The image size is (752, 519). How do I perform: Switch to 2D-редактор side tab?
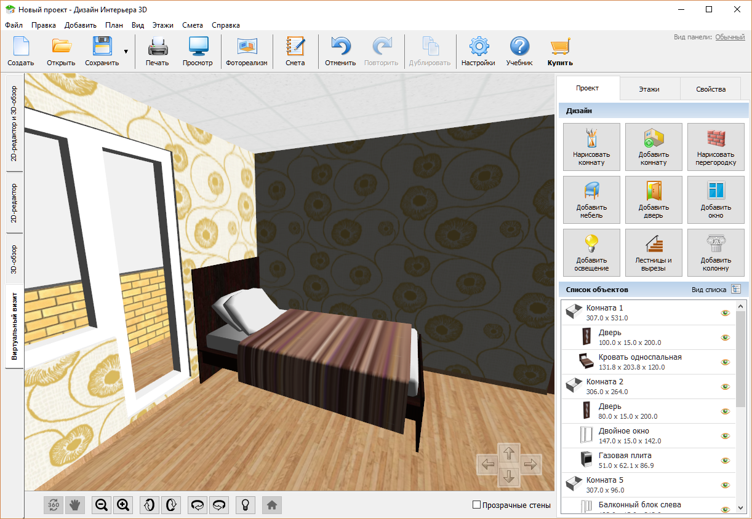(15, 203)
